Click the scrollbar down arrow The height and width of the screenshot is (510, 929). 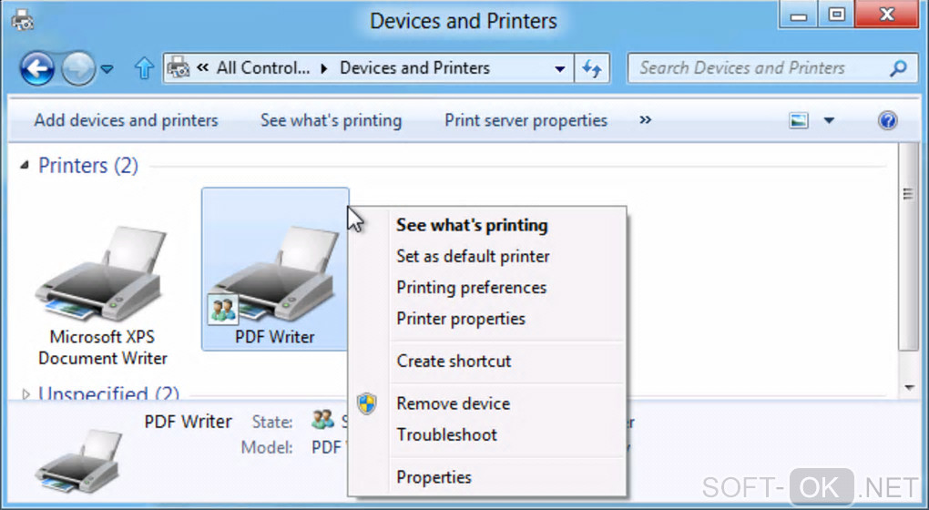coord(910,388)
